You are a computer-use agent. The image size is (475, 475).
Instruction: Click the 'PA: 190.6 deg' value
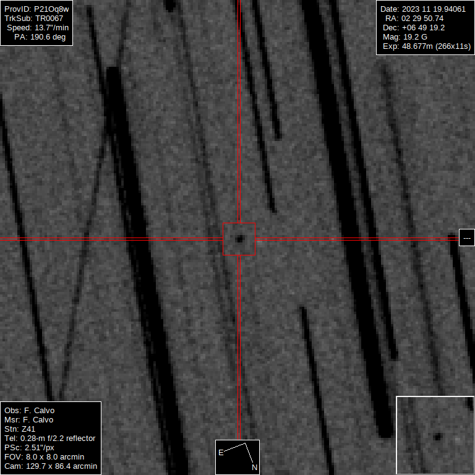(x=40, y=37)
